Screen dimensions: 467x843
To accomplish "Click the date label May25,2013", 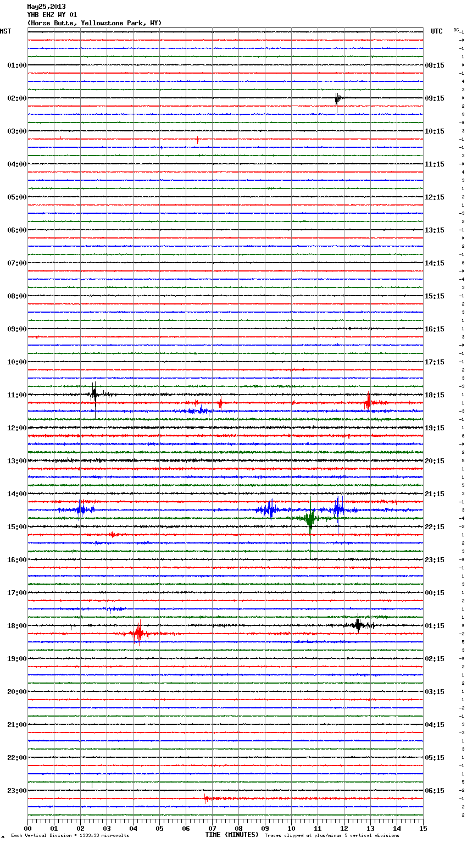I will 46,7.
